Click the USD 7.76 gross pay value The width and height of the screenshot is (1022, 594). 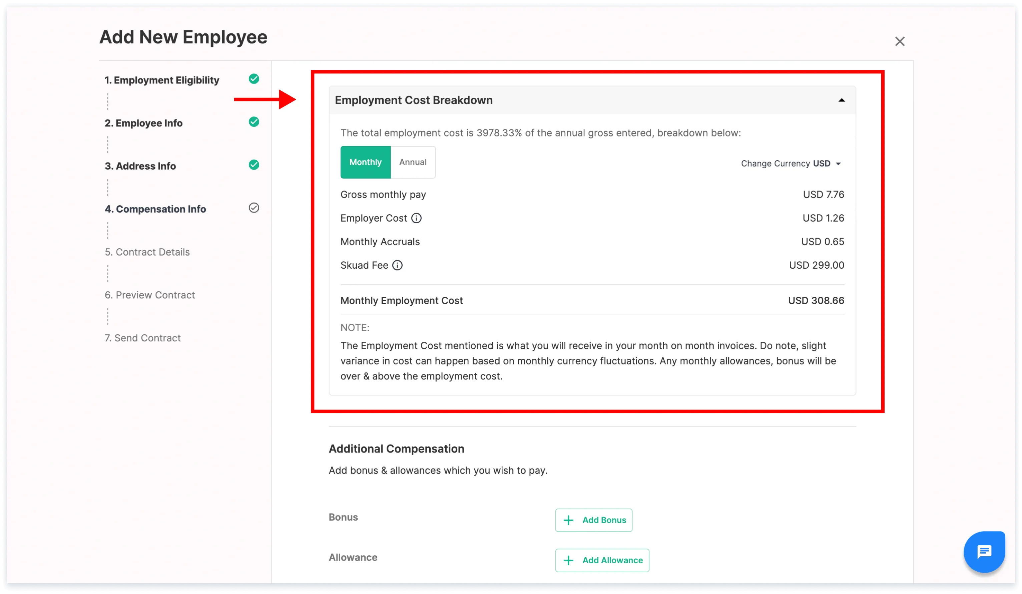(x=823, y=195)
